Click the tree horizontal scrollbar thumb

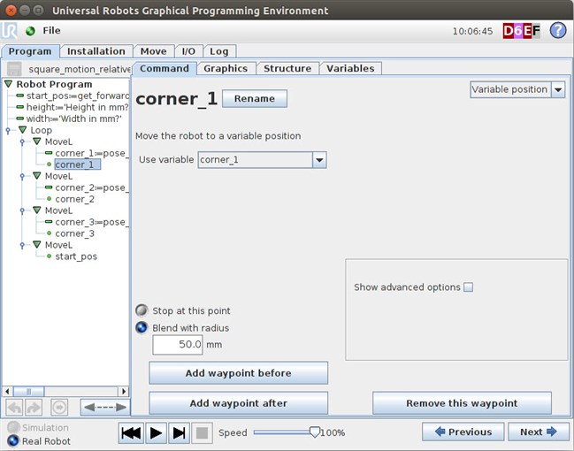pos(28,392)
